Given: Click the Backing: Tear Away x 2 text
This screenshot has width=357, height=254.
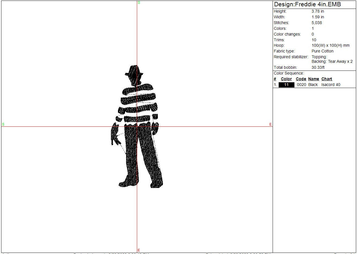Looking at the screenshot, I should pyautogui.click(x=332, y=62).
